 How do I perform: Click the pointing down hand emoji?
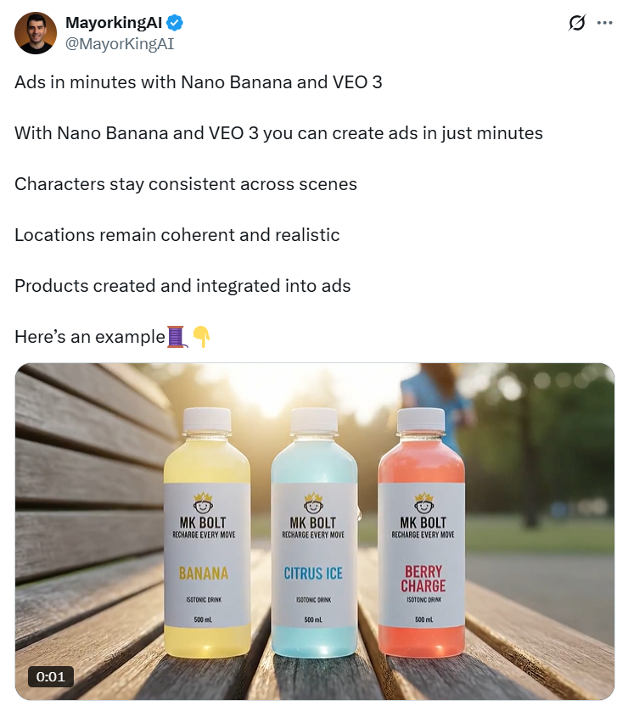click(201, 337)
